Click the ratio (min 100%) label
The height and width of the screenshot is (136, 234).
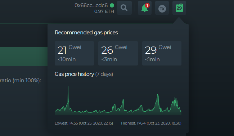coord(21,81)
